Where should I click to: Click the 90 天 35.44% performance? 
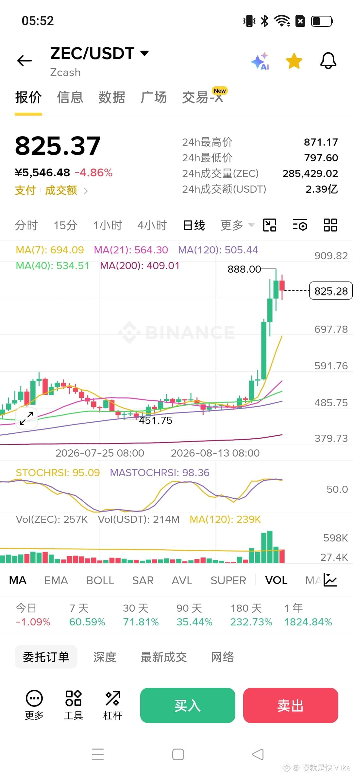click(x=194, y=615)
